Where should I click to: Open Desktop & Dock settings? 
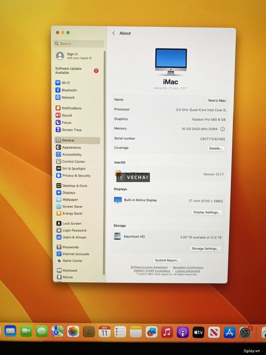coord(72,185)
